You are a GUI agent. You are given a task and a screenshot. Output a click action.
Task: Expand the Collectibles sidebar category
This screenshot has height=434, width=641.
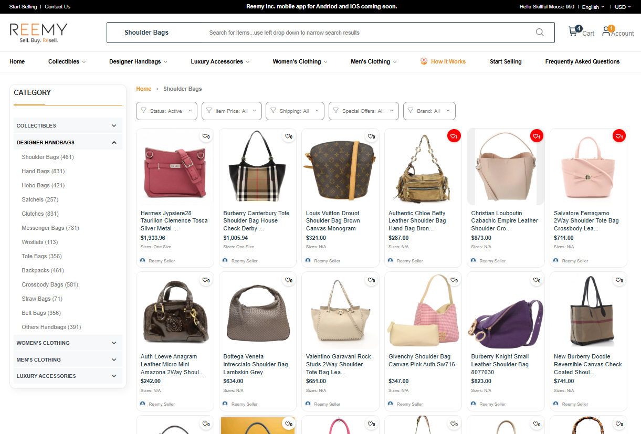(68, 125)
